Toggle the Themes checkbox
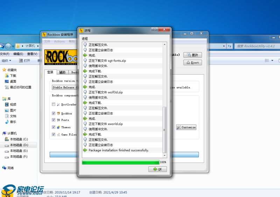 click(x=54, y=127)
